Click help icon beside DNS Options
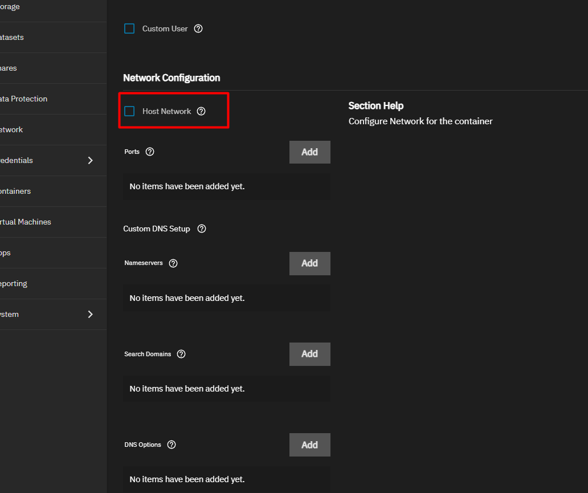 [x=171, y=445]
